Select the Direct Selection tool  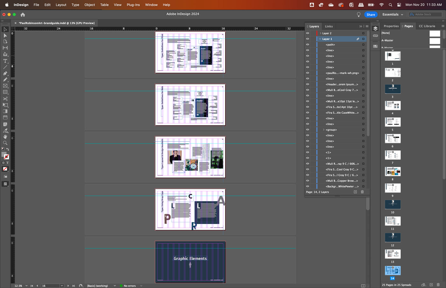point(5,35)
